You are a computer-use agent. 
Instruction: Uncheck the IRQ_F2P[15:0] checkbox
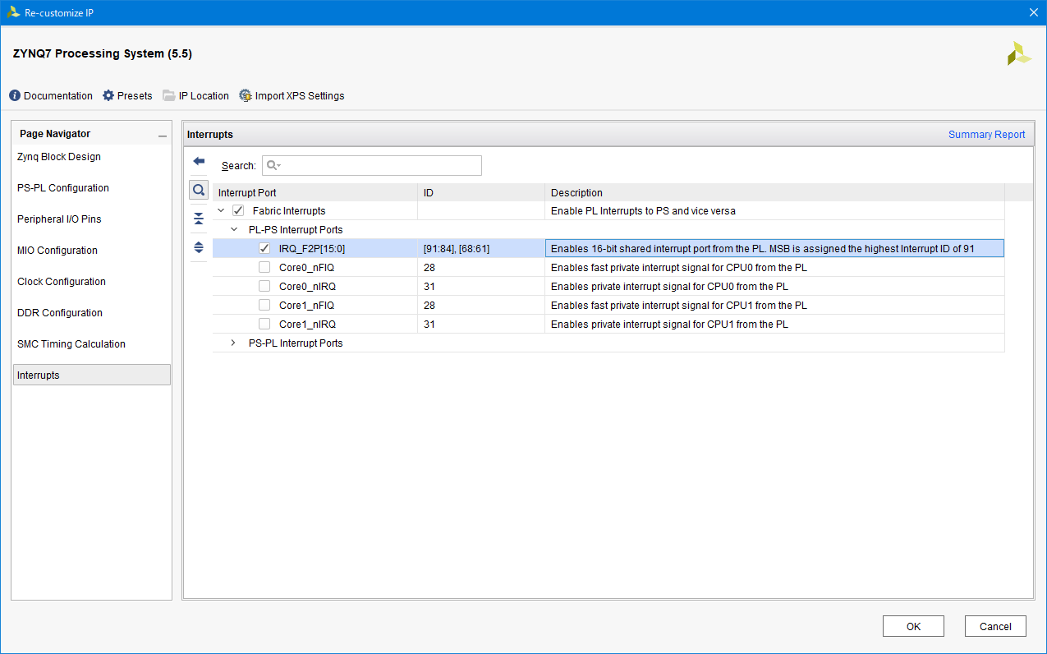click(x=264, y=248)
